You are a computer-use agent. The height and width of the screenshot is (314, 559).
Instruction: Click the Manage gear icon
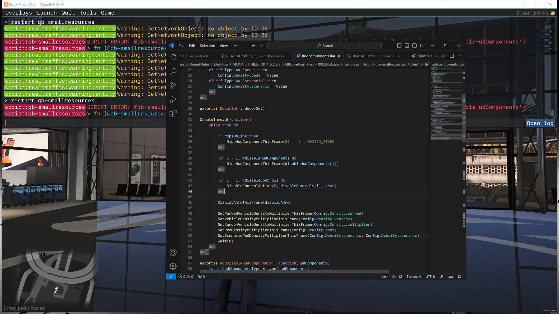coord(173,266)
